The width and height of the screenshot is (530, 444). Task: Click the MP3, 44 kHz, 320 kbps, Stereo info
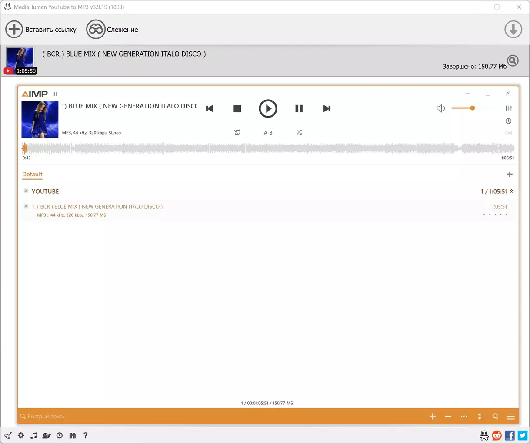[x=91, y=133]
